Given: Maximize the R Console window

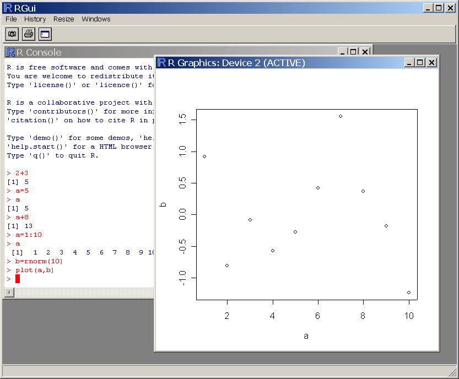Looking at the screenshot, I should [353, 52].
